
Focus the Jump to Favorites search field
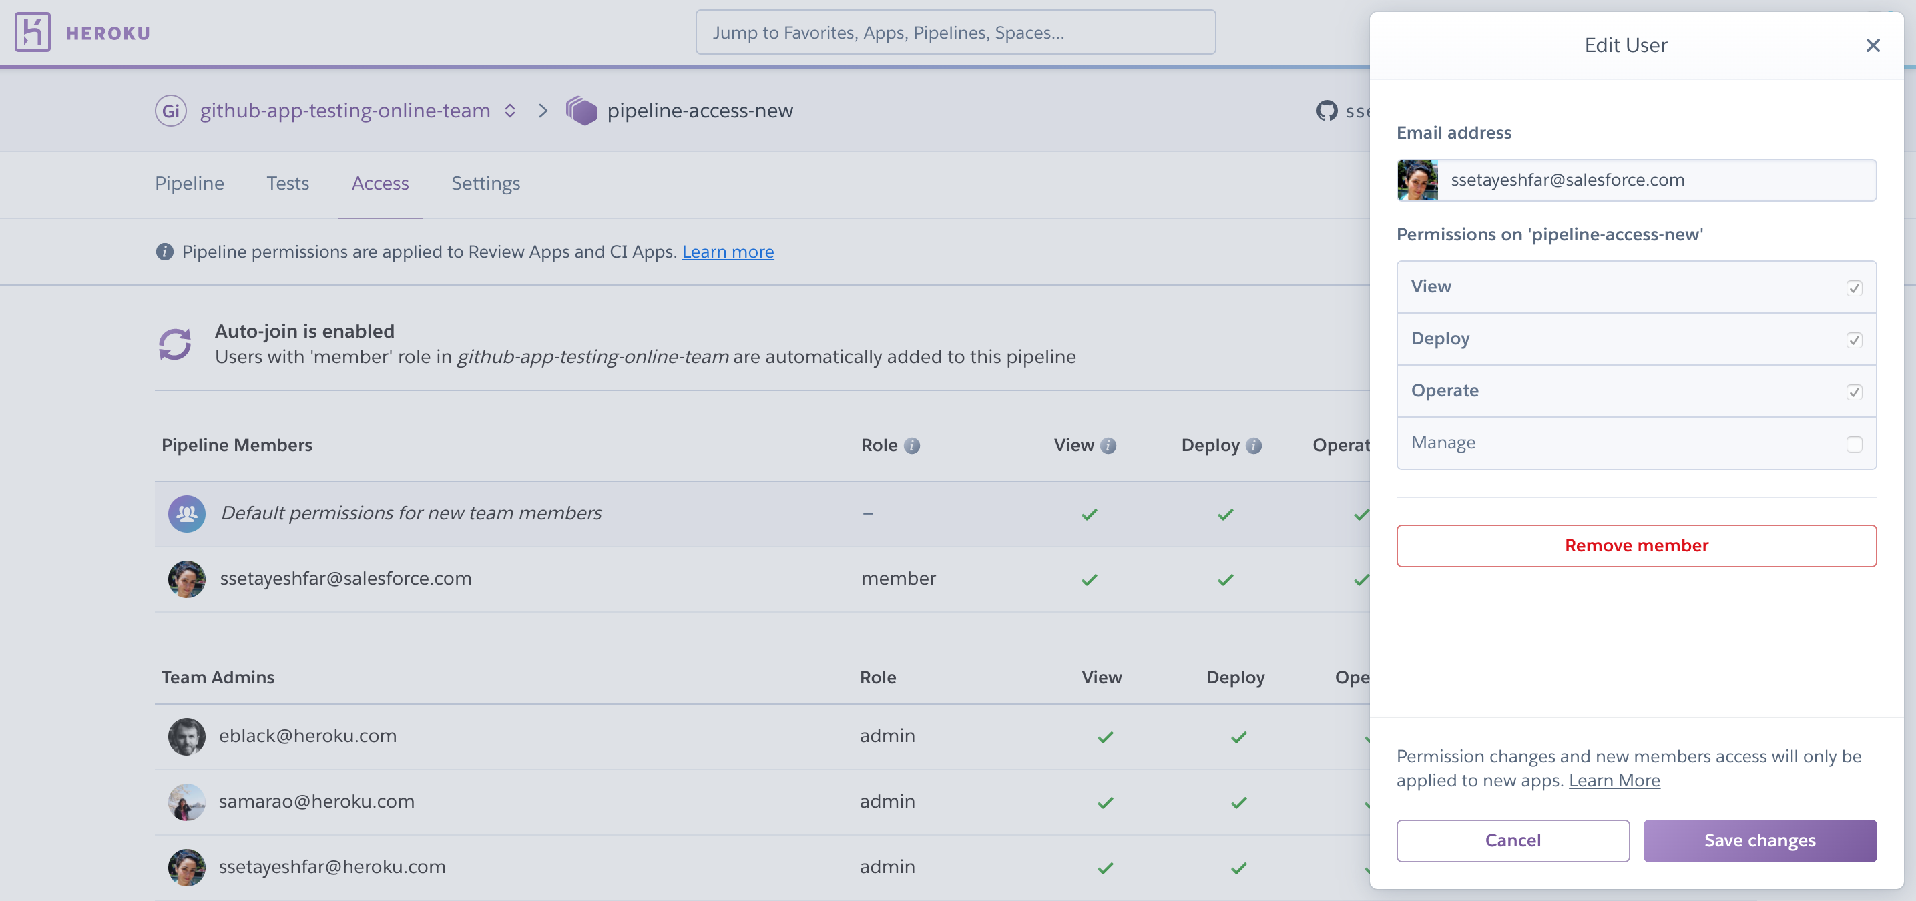click(956, 32)
